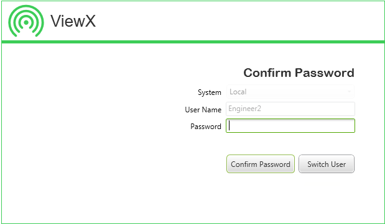Image resolution: width=385 pixels, height=224 pixels.
Task: Click the text cursor in the Password box
Action: [x=230, y=126]
